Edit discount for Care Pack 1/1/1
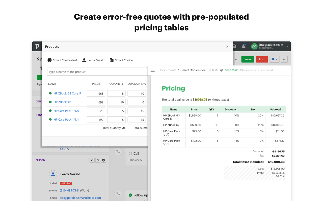This screenshot has width=323, height=201. click(137, 120)
